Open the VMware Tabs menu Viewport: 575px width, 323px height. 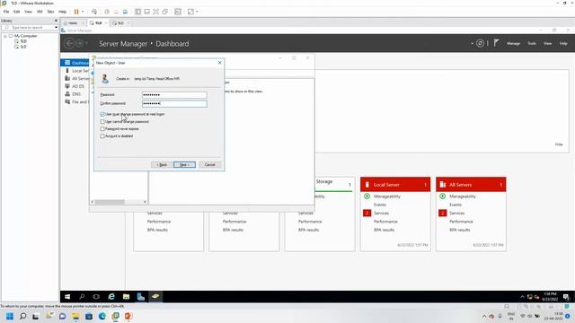point(50,12)
